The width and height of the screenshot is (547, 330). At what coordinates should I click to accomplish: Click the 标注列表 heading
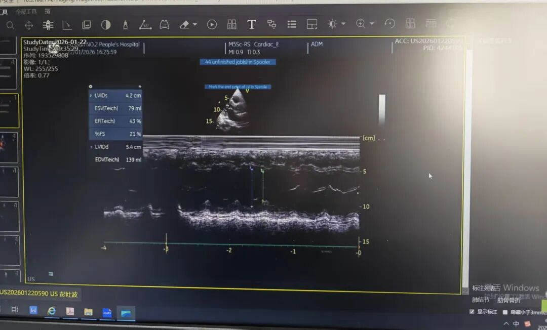tap(484, 288)
